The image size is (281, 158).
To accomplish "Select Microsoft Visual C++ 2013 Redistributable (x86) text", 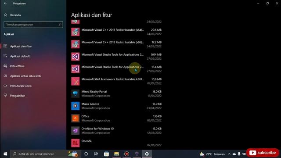I will pyautogui.click(x=113, y=42).
